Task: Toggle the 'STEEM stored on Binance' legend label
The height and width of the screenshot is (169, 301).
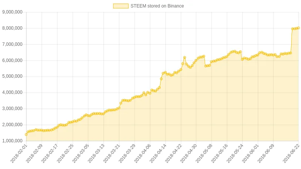Action: pyautogui.click(x=157, y=6)
